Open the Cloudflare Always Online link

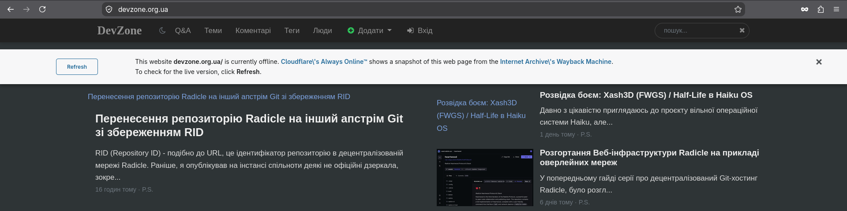point(324,62)
